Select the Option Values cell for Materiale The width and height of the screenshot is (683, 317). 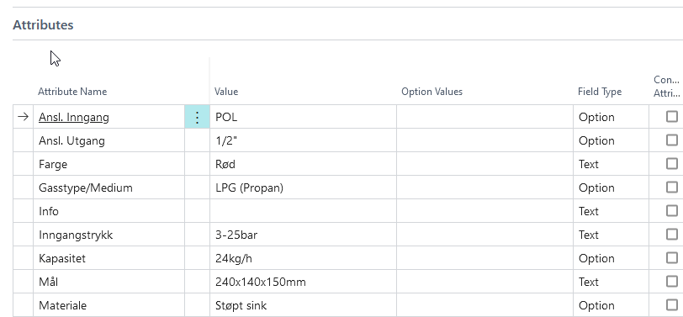(x=484, y=304)
